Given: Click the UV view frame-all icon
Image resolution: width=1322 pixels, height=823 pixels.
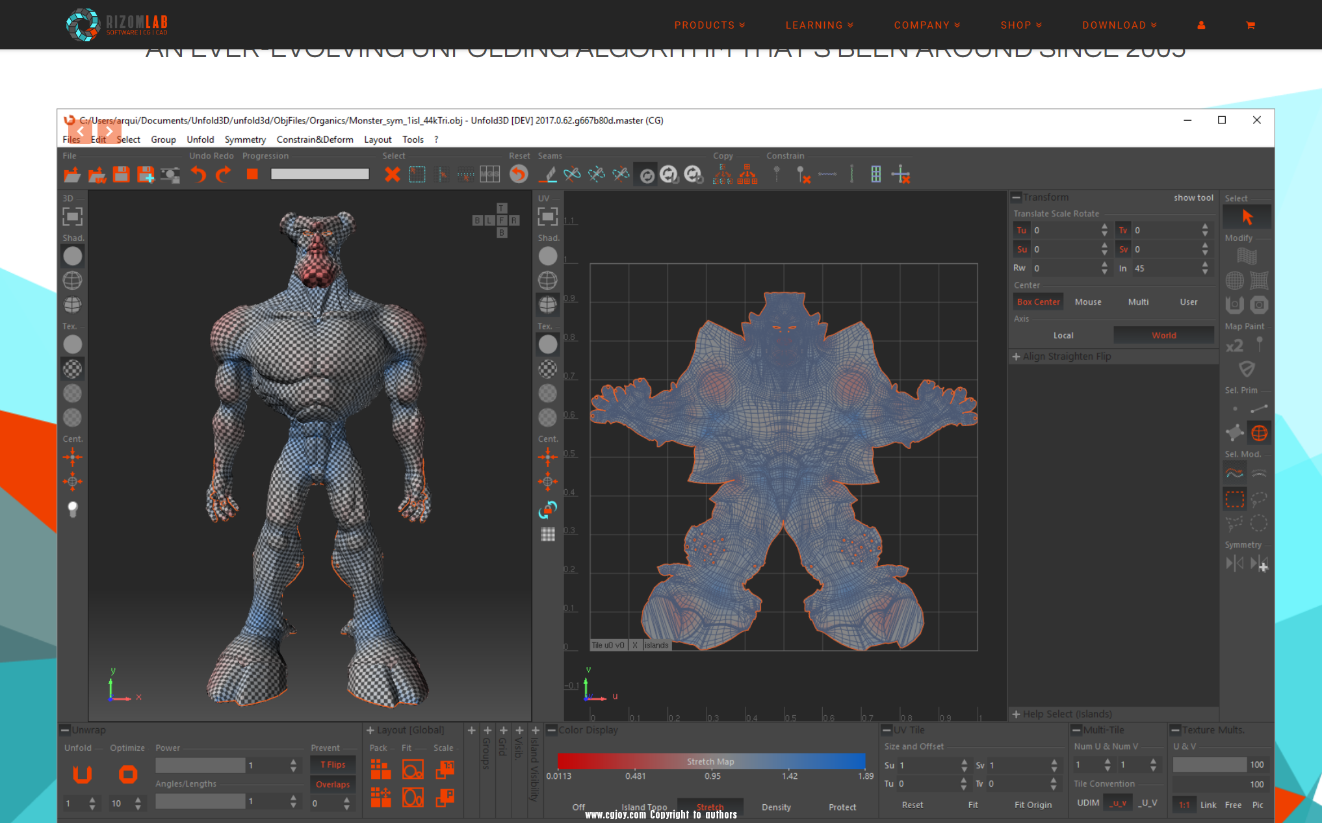Looking at the screenshot, I should pos(548,216).
